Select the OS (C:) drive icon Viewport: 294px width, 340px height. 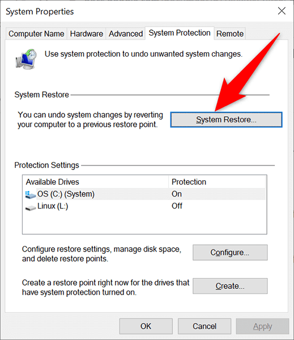coord(31,194)
